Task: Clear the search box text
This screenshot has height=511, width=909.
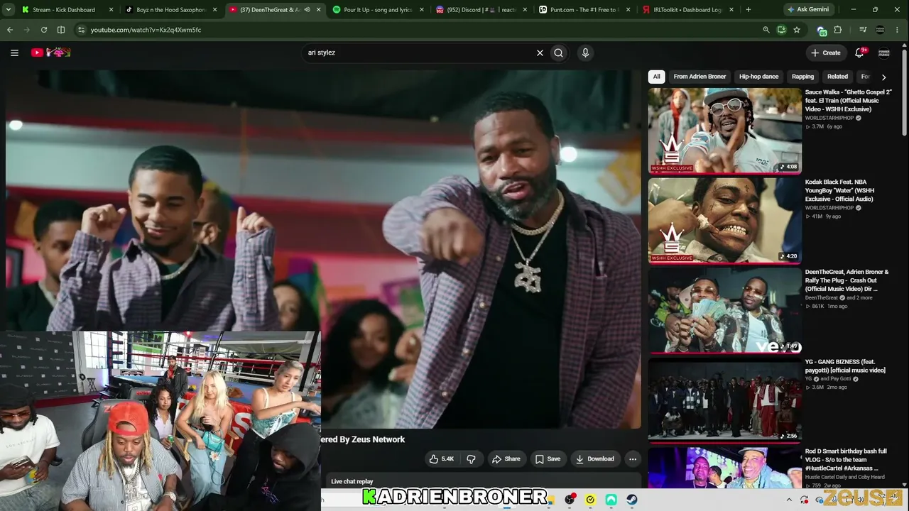Action: point(540,53)
